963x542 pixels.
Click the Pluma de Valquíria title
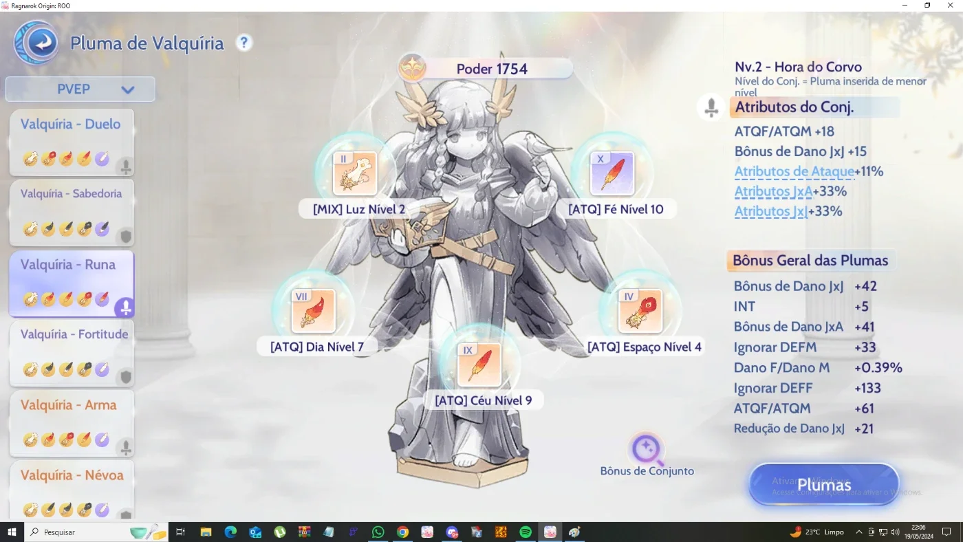(x=147, y=43)
